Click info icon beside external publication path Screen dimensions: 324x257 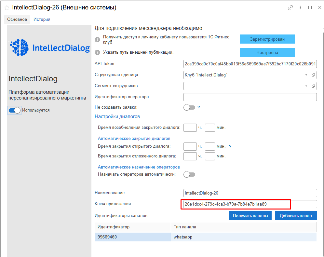tap(97, 52)
